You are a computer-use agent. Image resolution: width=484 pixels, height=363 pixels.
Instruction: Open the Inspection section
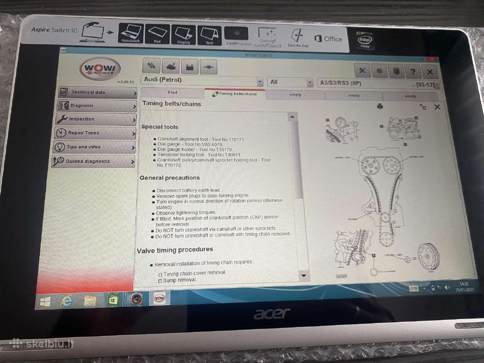pos(96,119)
